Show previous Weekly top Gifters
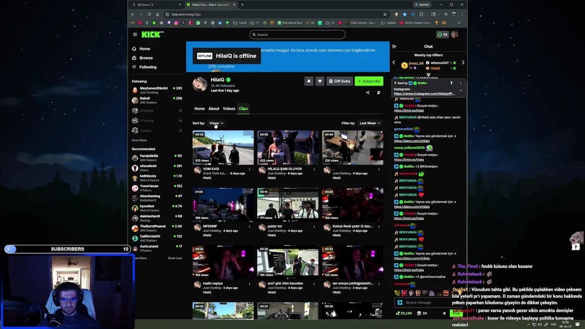 tap(394, 63)
